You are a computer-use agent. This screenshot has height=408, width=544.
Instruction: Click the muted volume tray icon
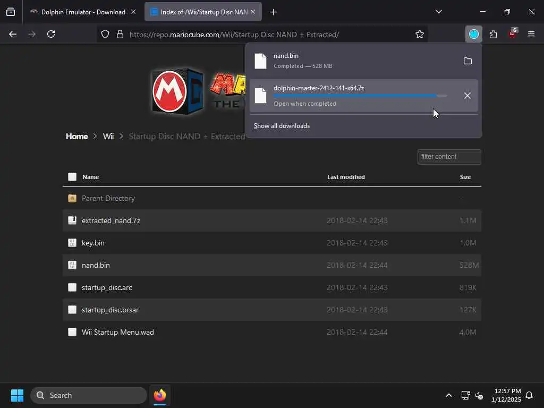479,395
